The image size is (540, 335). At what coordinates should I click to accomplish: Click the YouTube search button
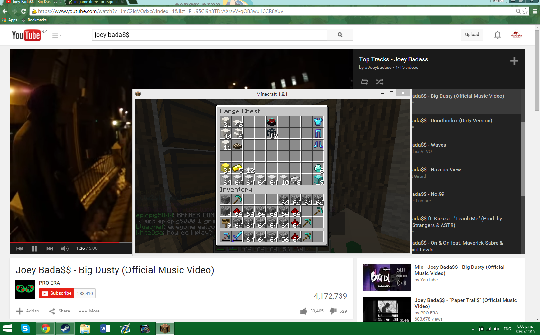point(340,35)
